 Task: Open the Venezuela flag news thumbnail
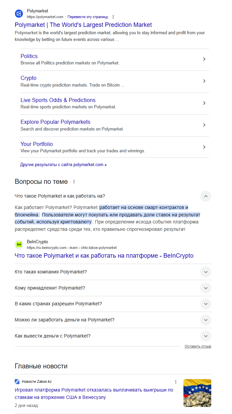click(x=197, y=393)
